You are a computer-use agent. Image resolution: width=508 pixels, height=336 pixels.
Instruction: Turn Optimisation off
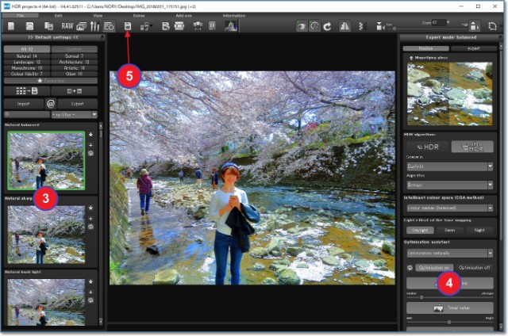coord(475,267)
